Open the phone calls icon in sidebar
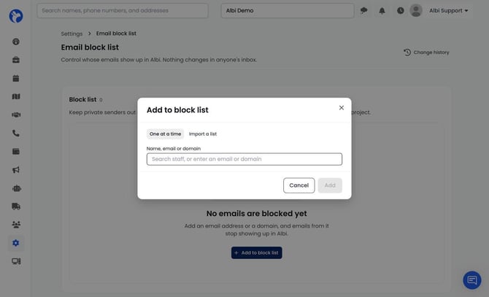The image size is (489, 297). click(16, 133)
